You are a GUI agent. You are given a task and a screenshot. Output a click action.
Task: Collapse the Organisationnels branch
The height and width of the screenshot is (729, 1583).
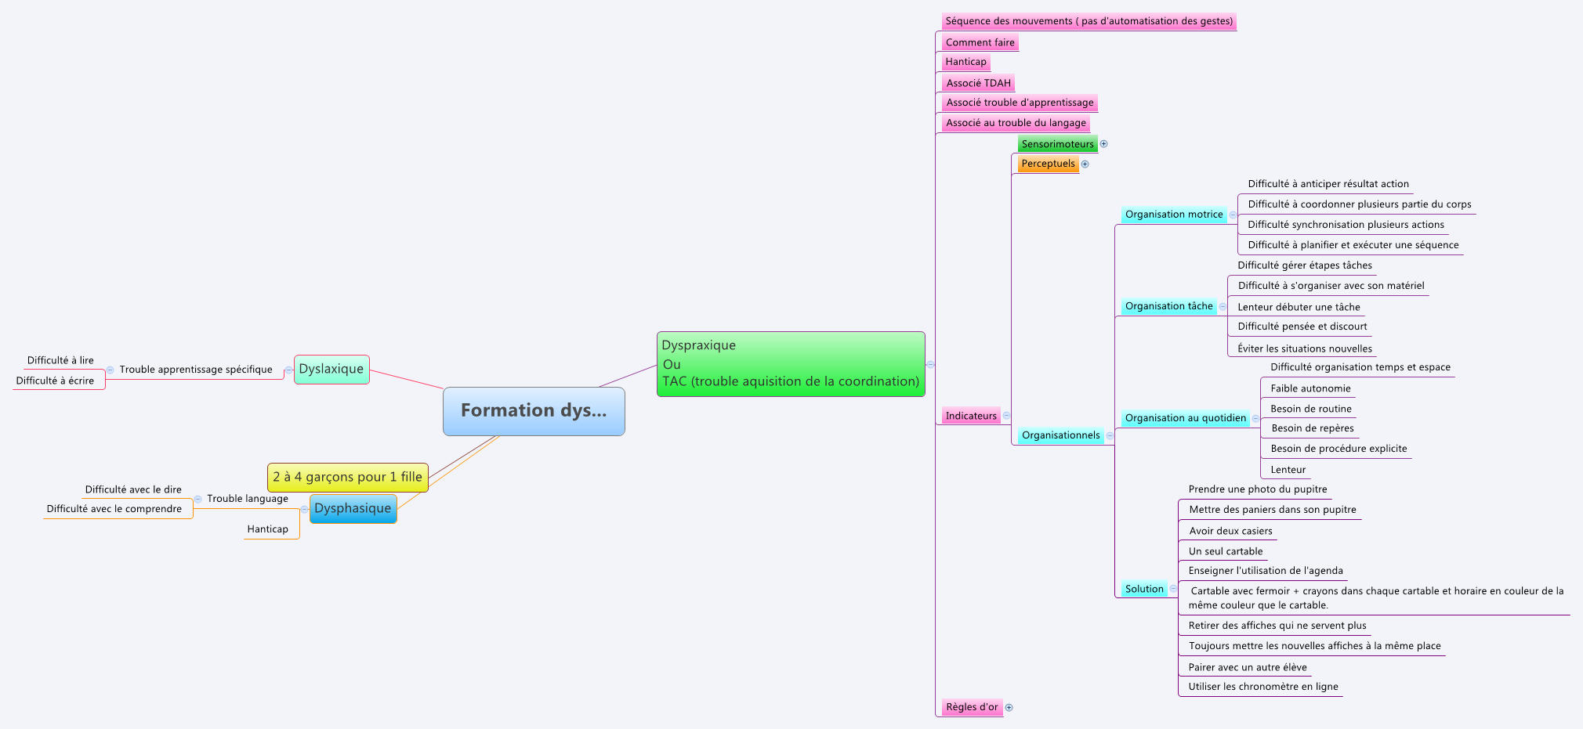point(1108,435)
